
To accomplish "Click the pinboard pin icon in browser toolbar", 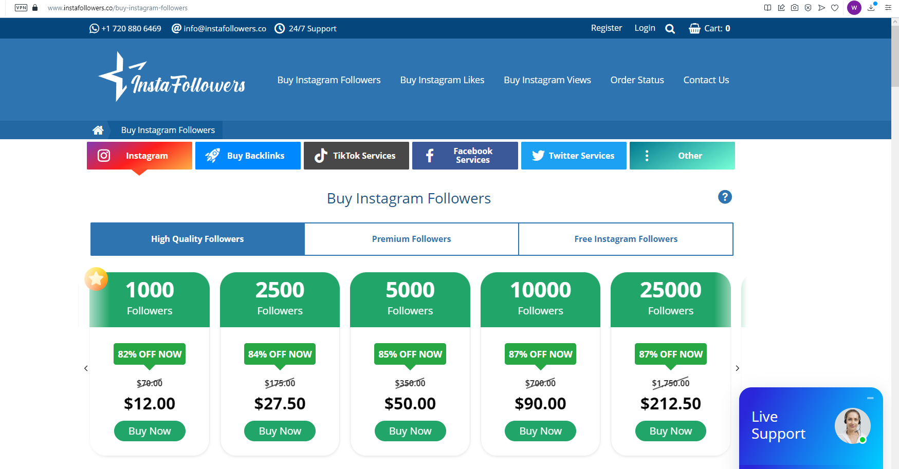I will coord(781,8).
